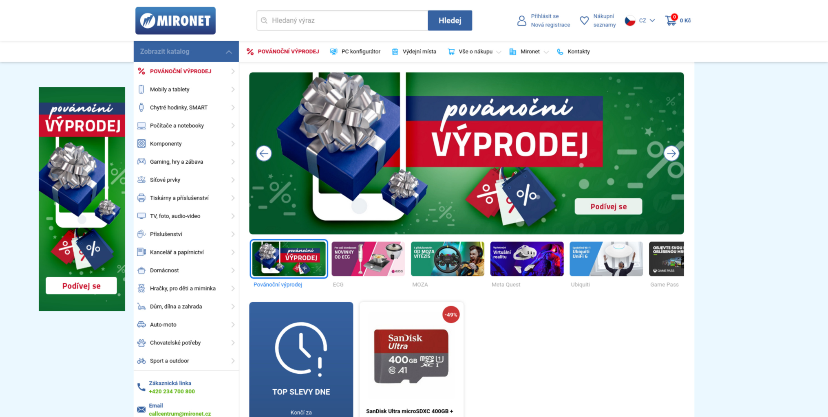828x417 pixels.
Task: Click Podívej se on main banner
Action: (x=608, y=206)
